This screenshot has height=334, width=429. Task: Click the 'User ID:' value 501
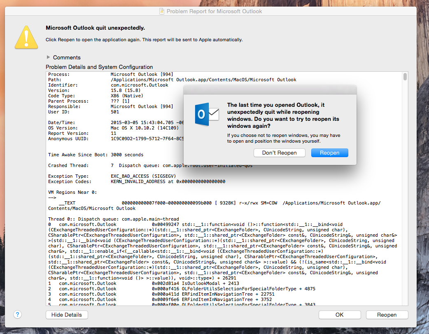[x=115, y=112]
